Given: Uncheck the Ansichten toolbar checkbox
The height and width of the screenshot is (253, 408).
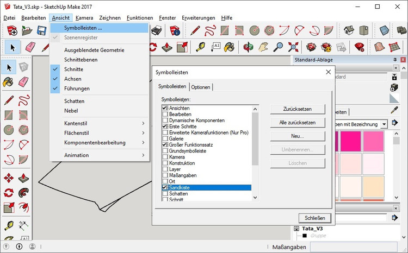Looking at the screenshot, I should point(164,108).
